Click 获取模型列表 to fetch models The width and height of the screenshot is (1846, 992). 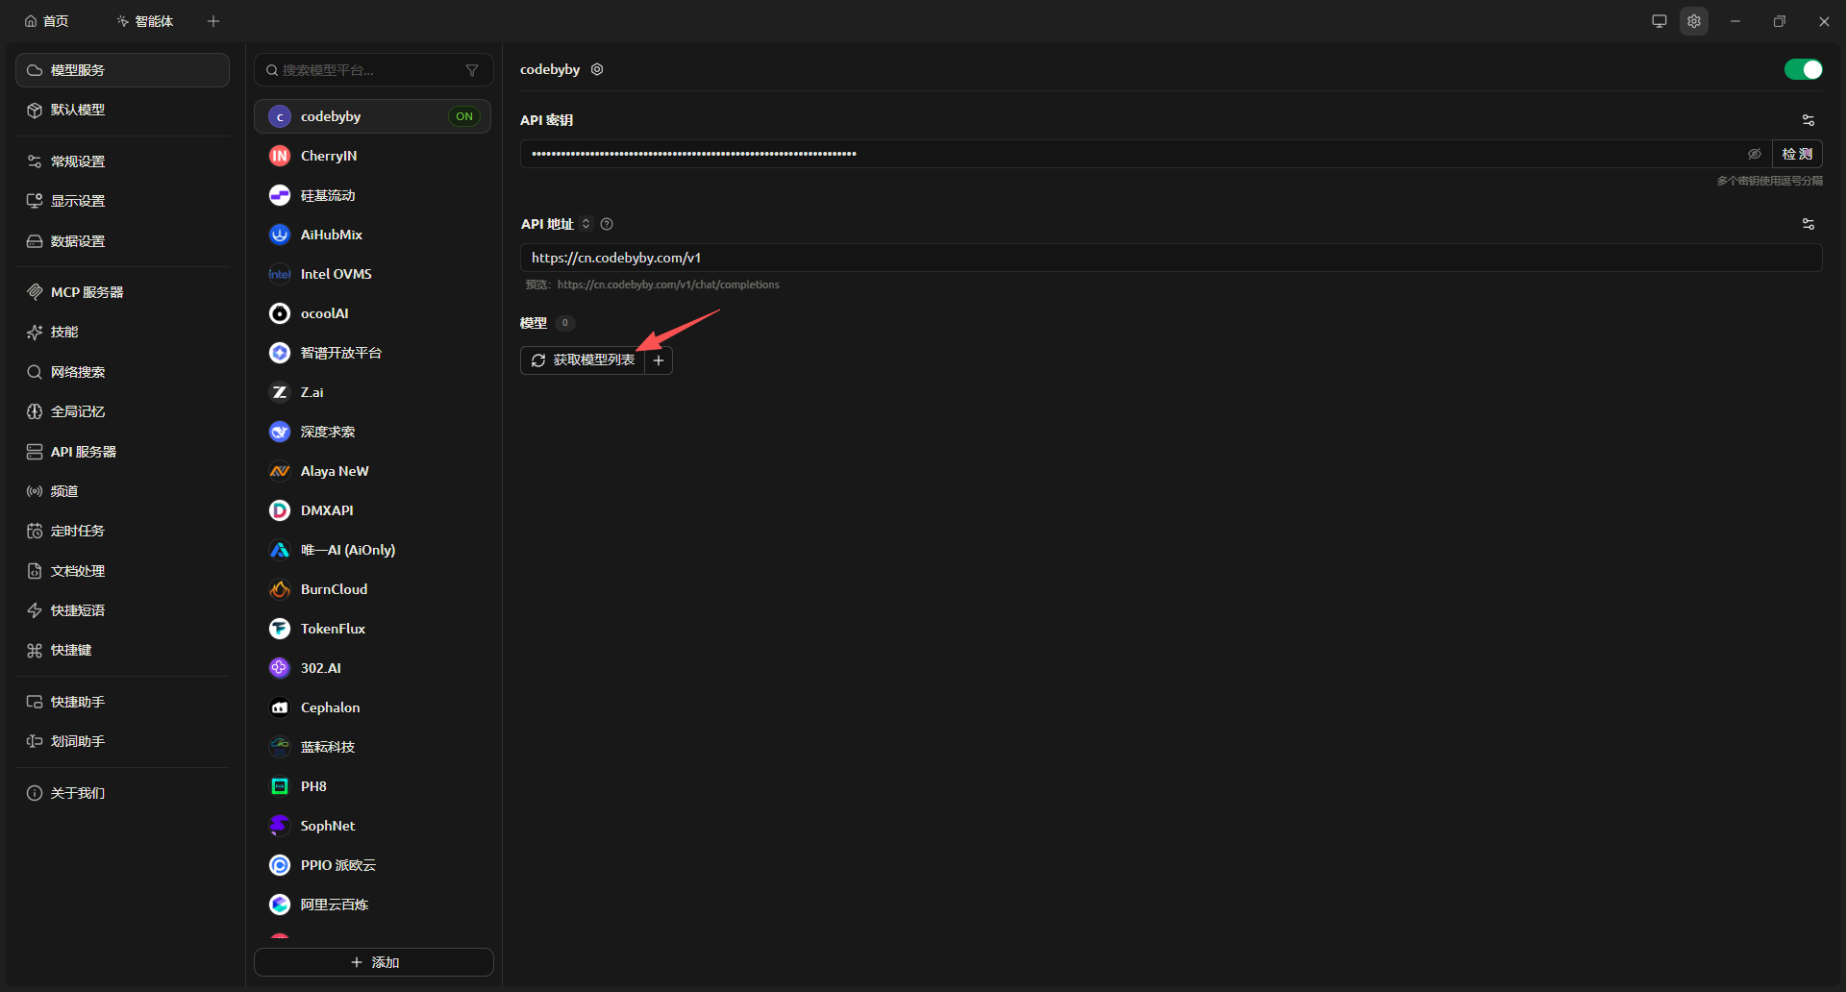tap(583, 360)
